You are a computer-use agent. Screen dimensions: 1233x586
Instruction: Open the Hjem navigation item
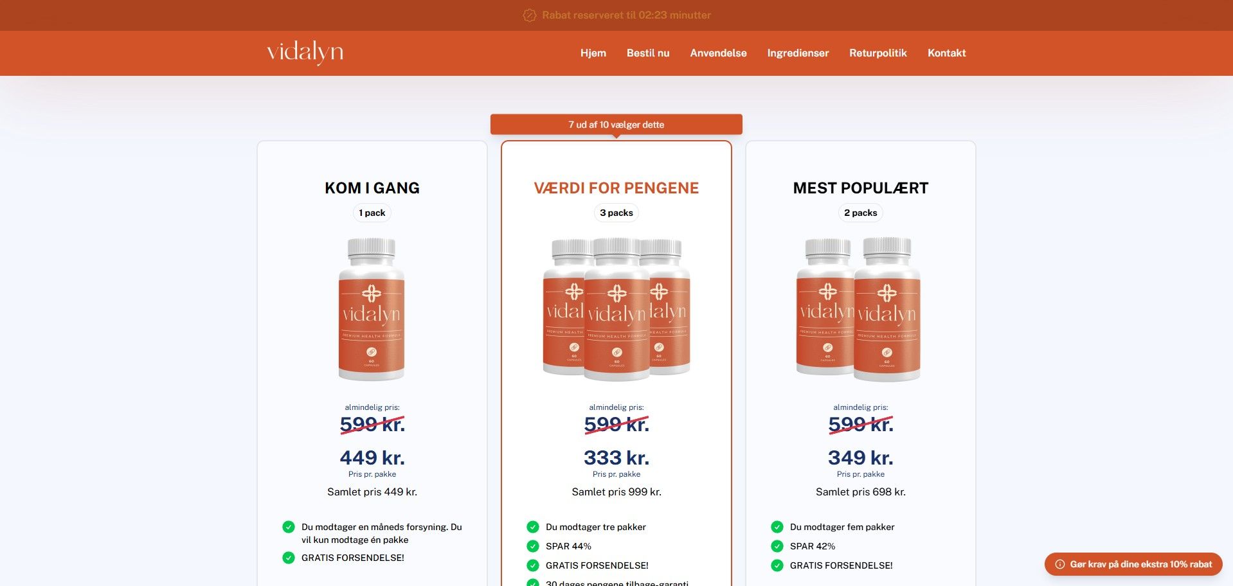(592, 53)
